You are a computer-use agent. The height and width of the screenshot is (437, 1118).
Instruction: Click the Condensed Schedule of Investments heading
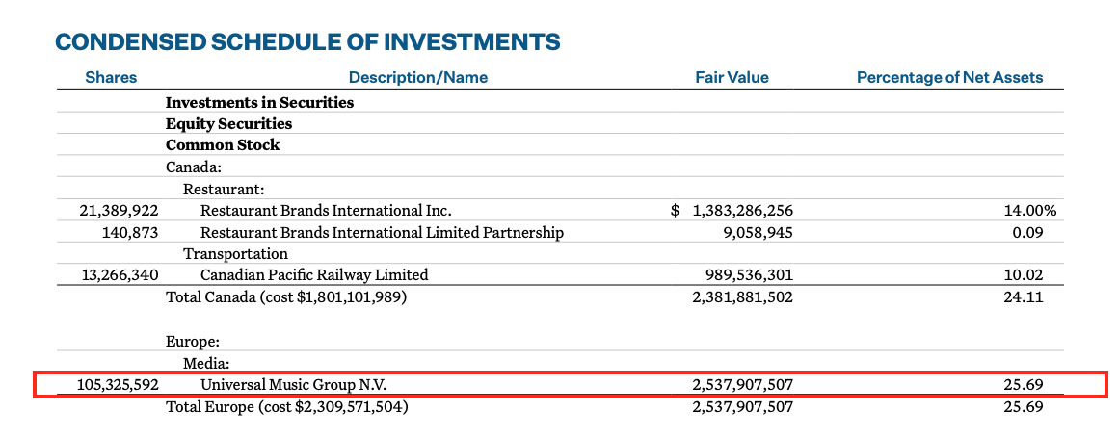tap(307, 41)
